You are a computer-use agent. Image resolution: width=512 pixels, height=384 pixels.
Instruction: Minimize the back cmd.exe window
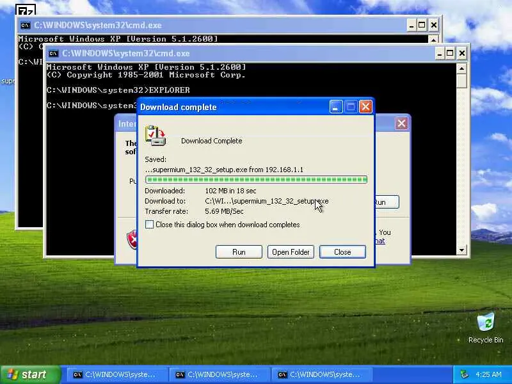(x=412, y=25)
